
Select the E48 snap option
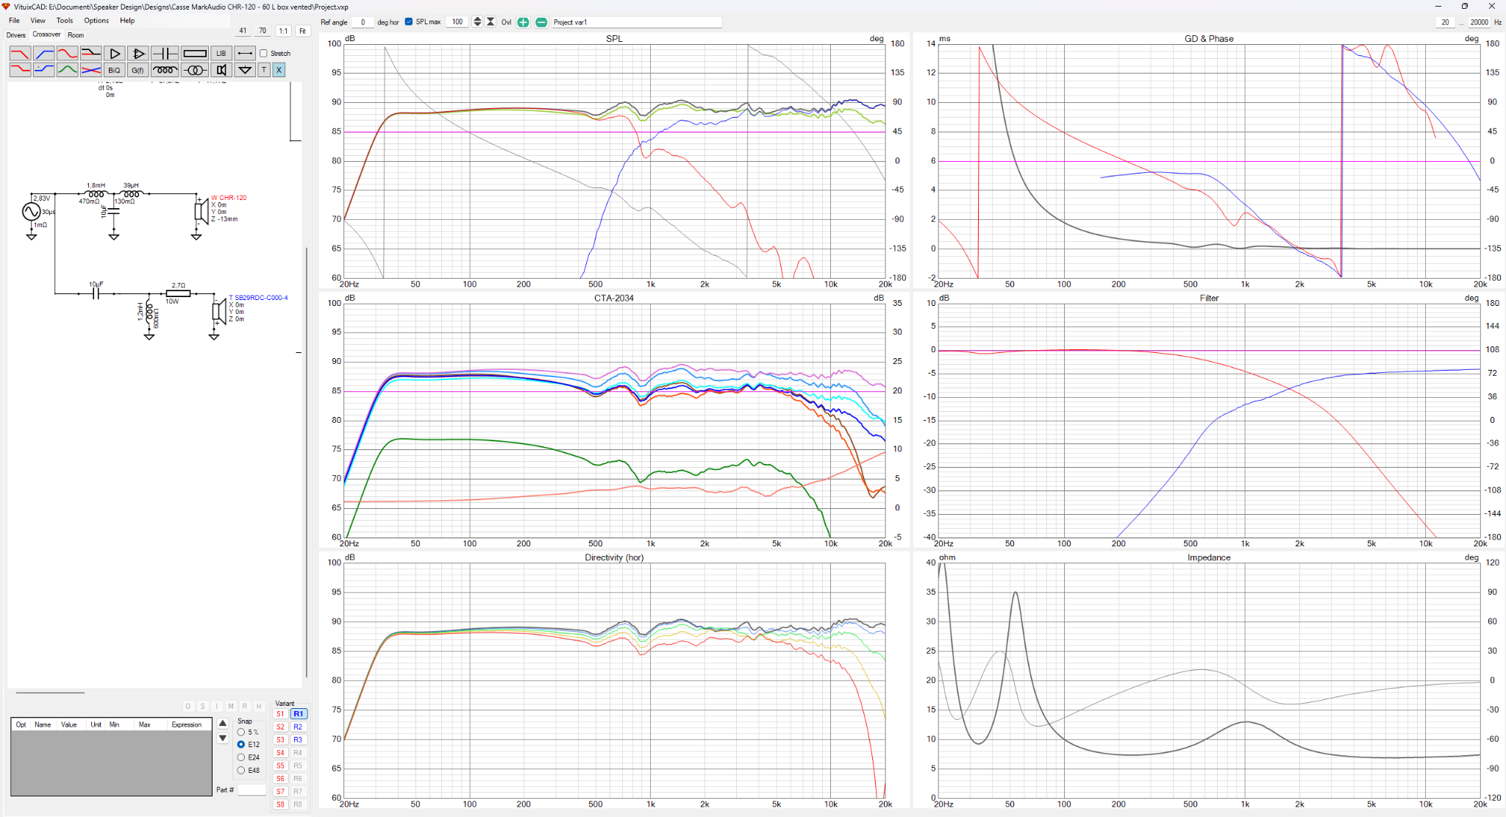(x=241, y=771)
